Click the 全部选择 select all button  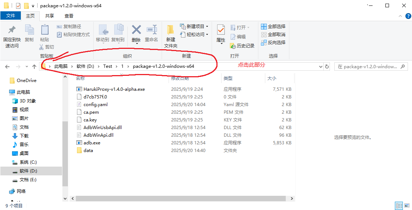(x=273, y=26)
